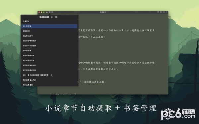Viewport: 199px width, 124px height.
Task: Open the '第四章' chapter entry
Action: (49, 41)
